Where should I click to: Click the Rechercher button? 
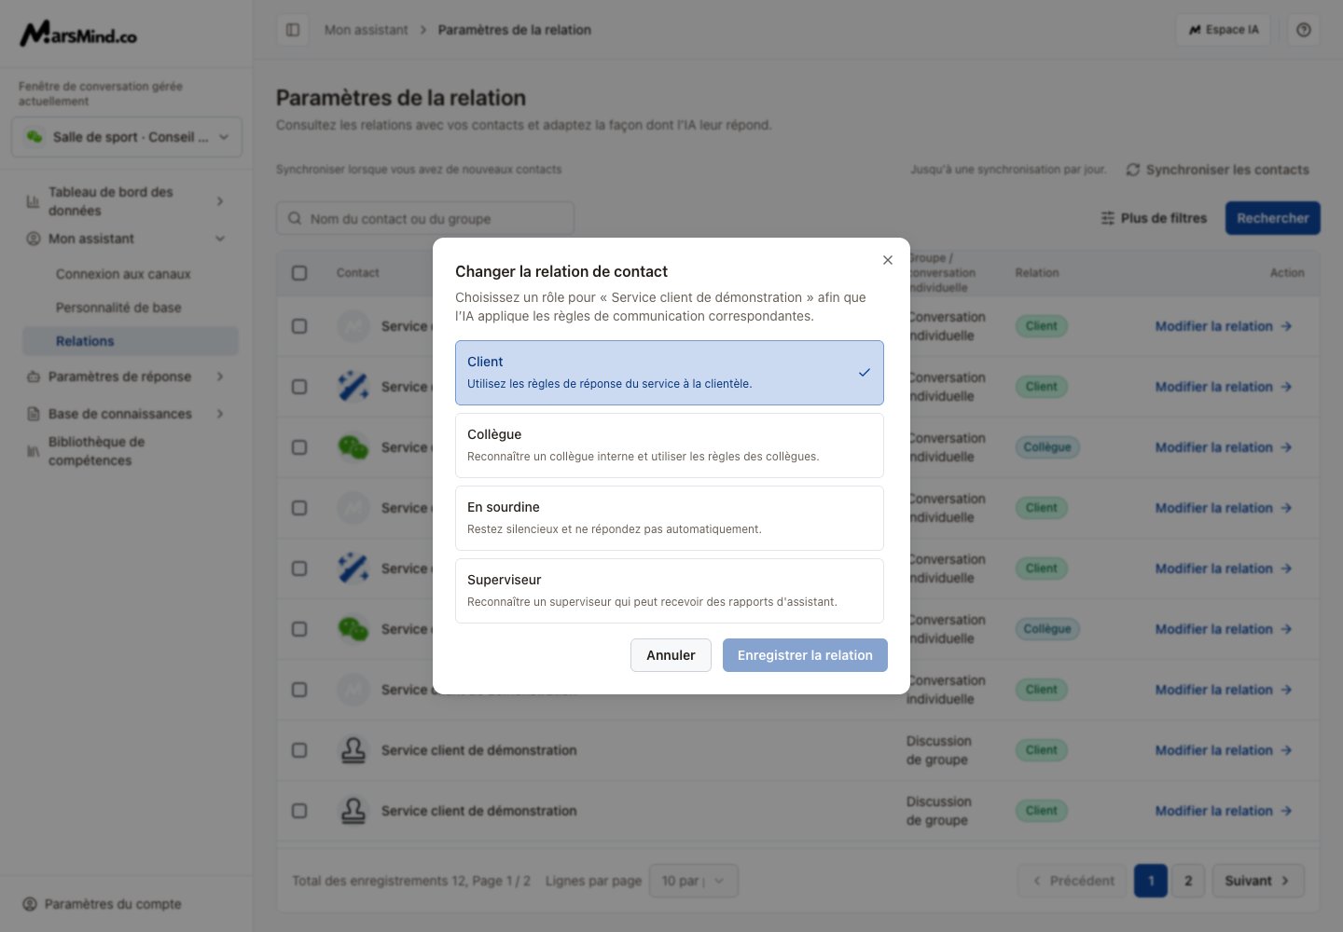point(1273,218)
